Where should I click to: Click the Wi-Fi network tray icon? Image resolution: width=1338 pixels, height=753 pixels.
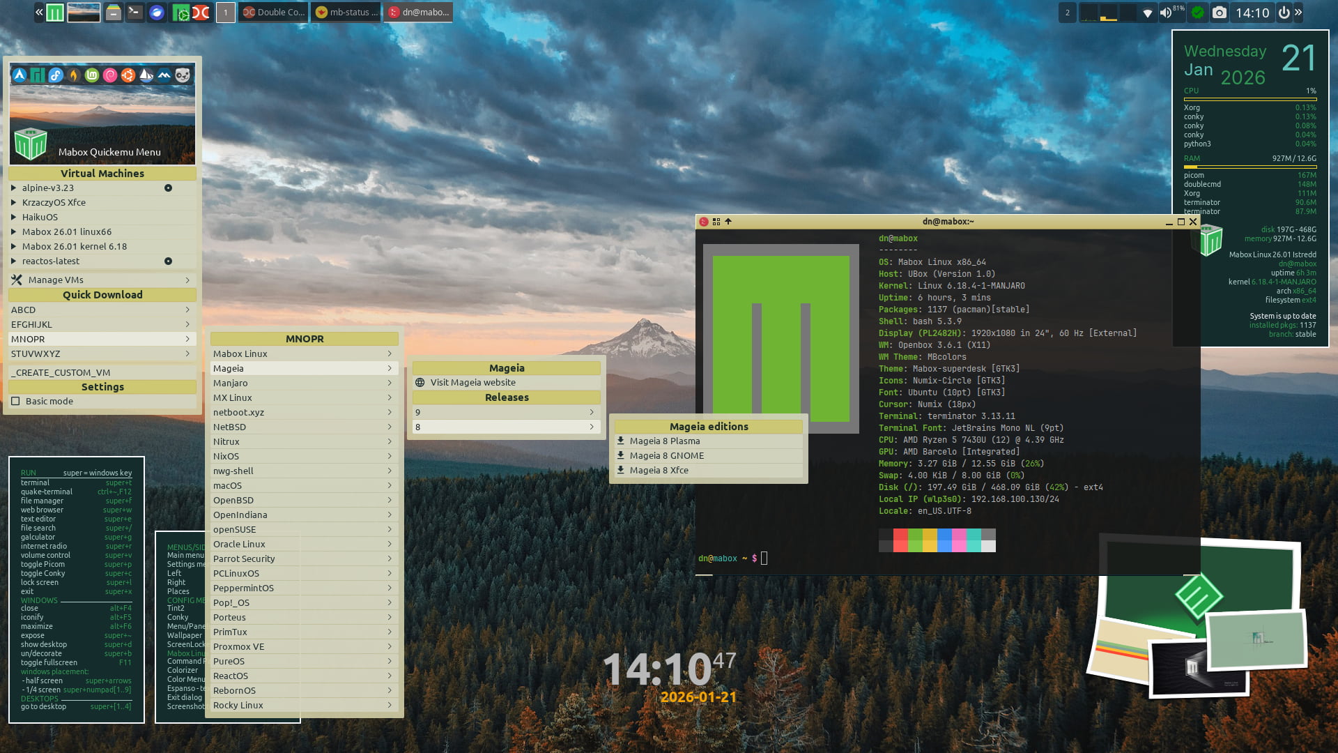click(x=1147, y=13)
